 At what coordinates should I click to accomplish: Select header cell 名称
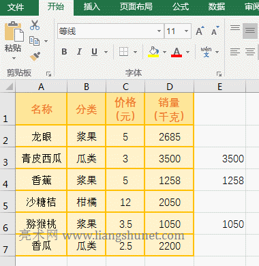coord(41,109)
